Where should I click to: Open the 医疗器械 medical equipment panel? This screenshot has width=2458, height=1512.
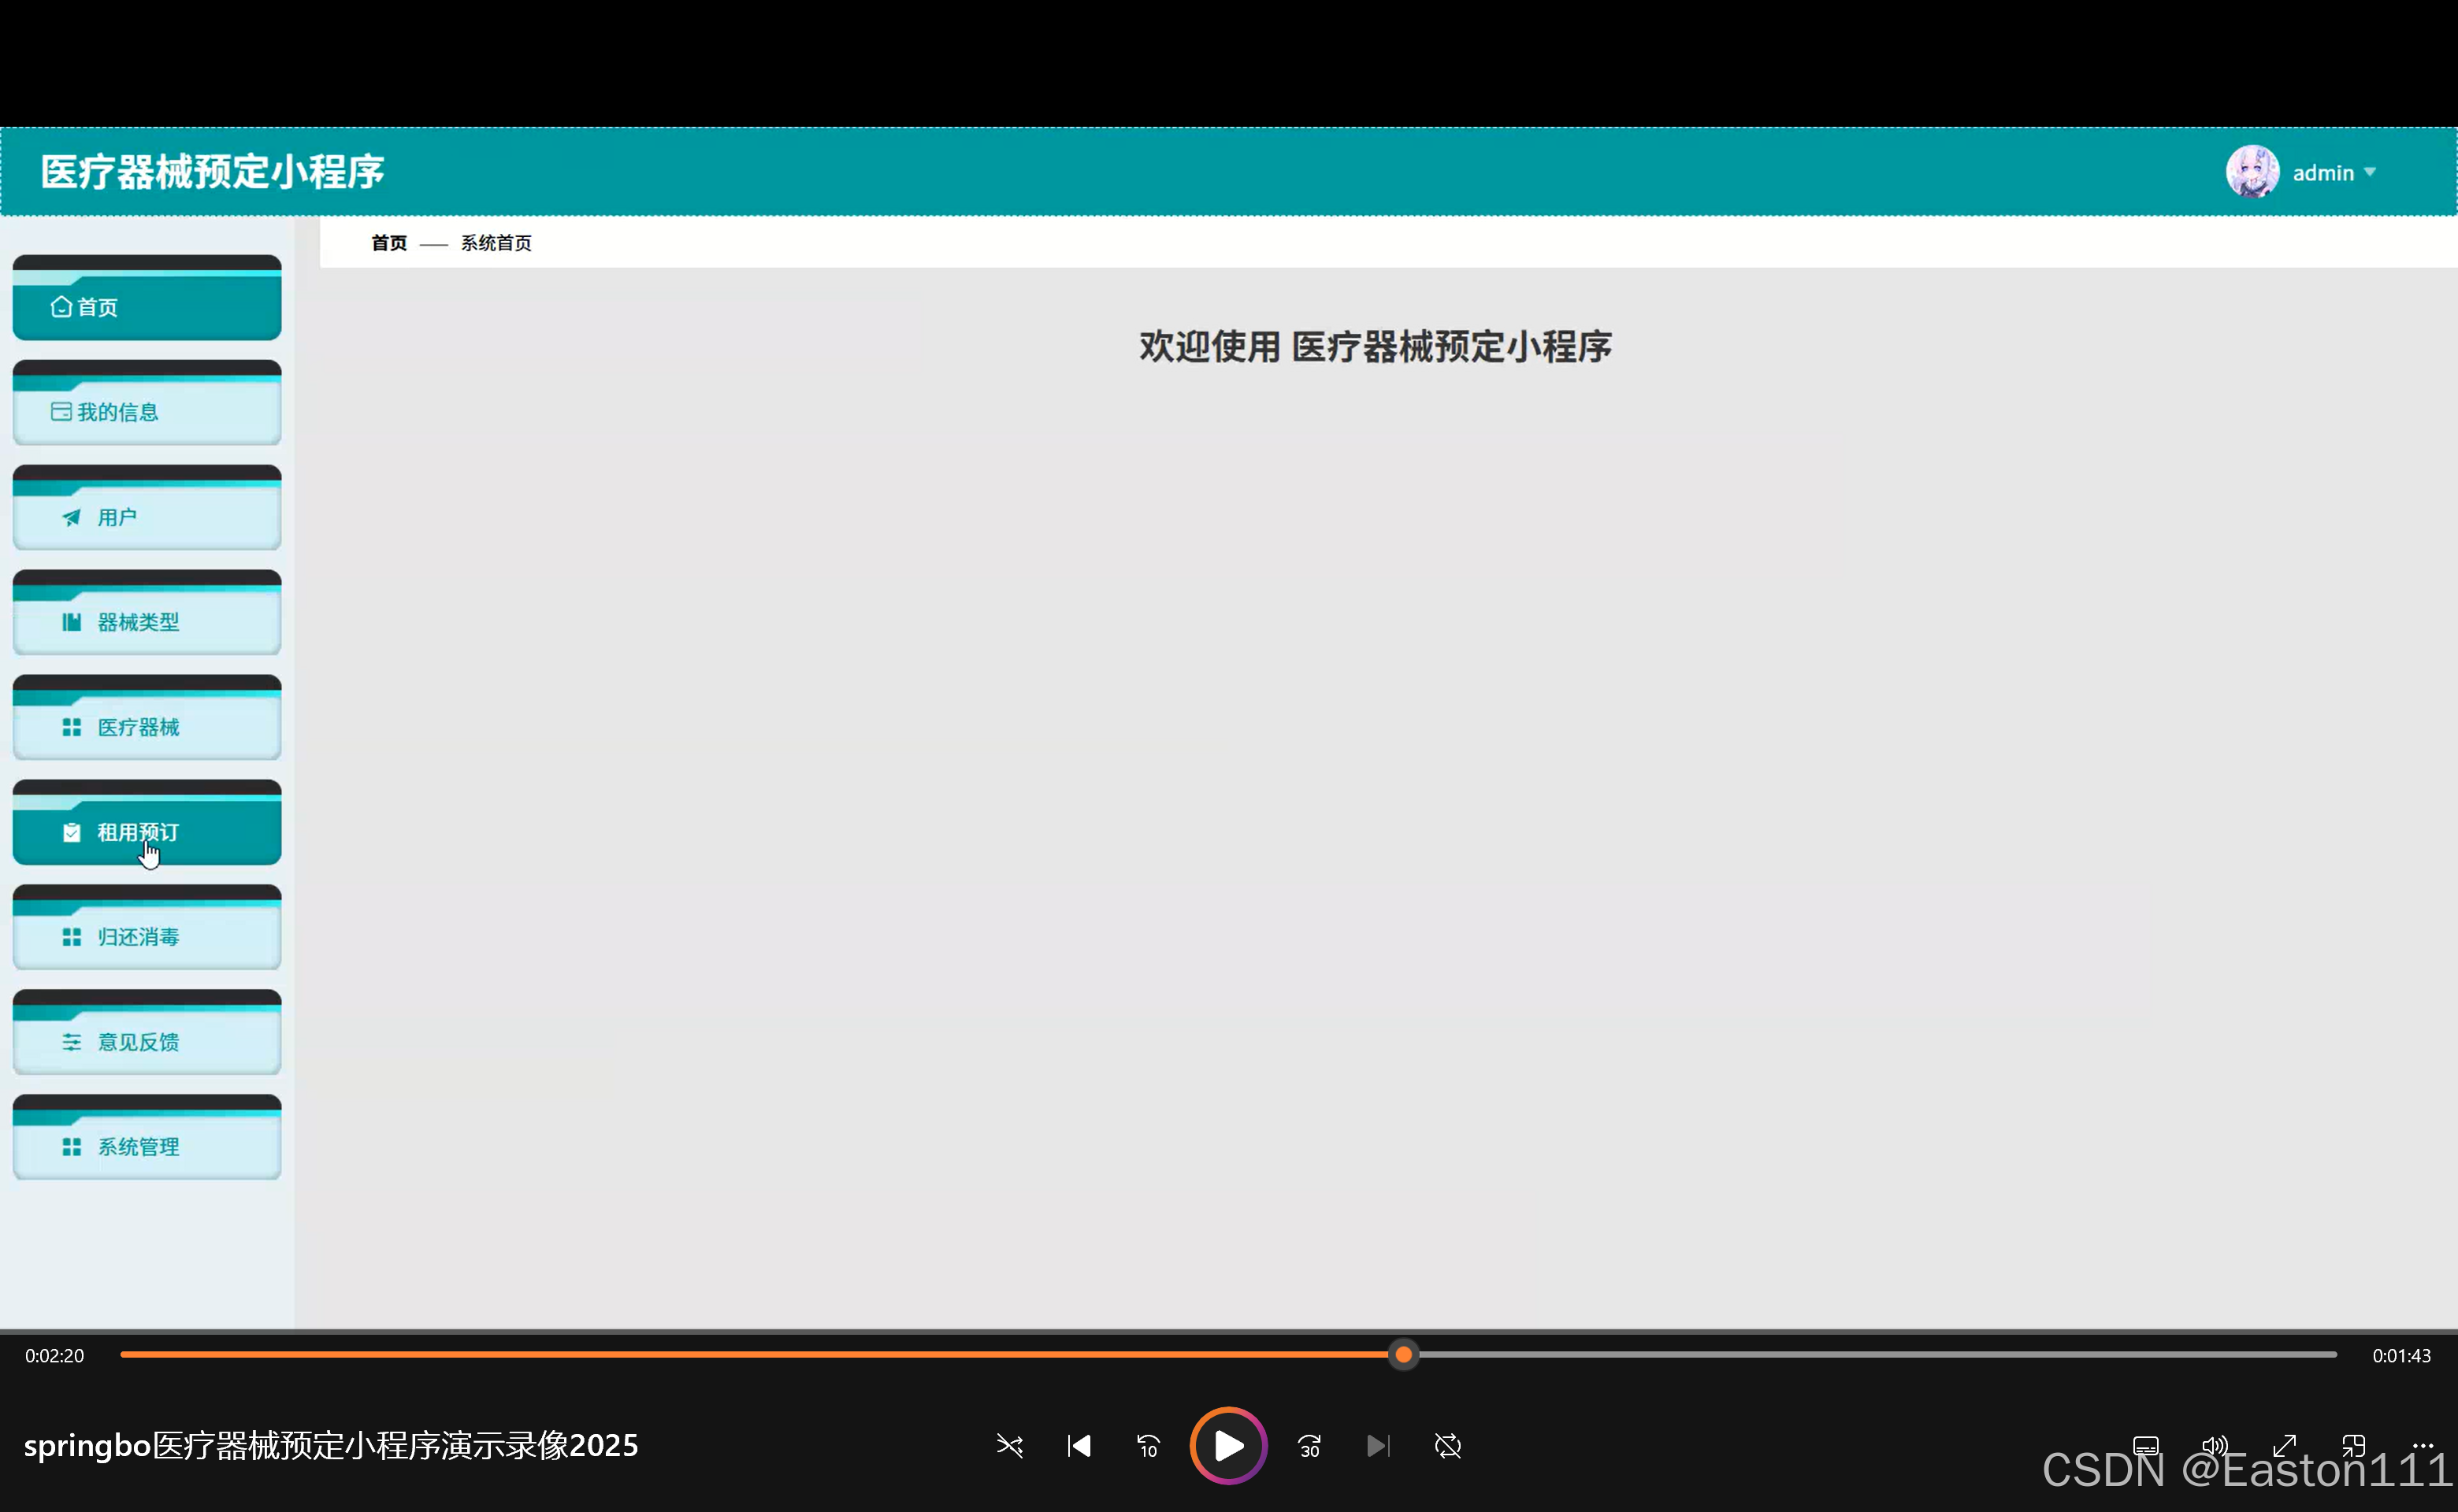[x=146, y=726]
